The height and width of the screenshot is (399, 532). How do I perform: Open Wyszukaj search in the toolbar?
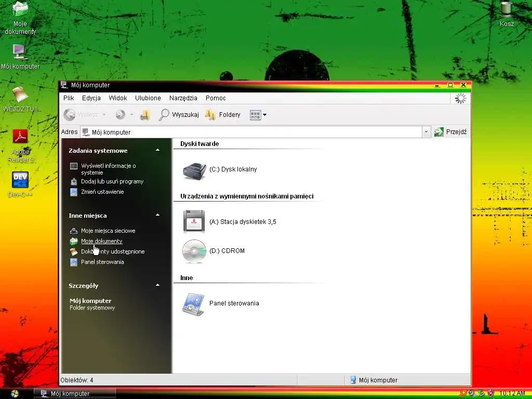click(179, 115)
